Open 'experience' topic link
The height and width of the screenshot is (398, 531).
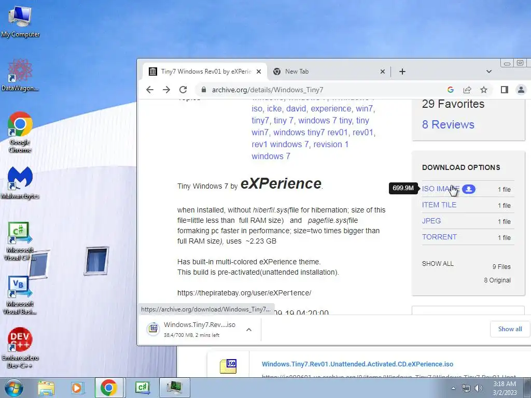pos(331,109)
